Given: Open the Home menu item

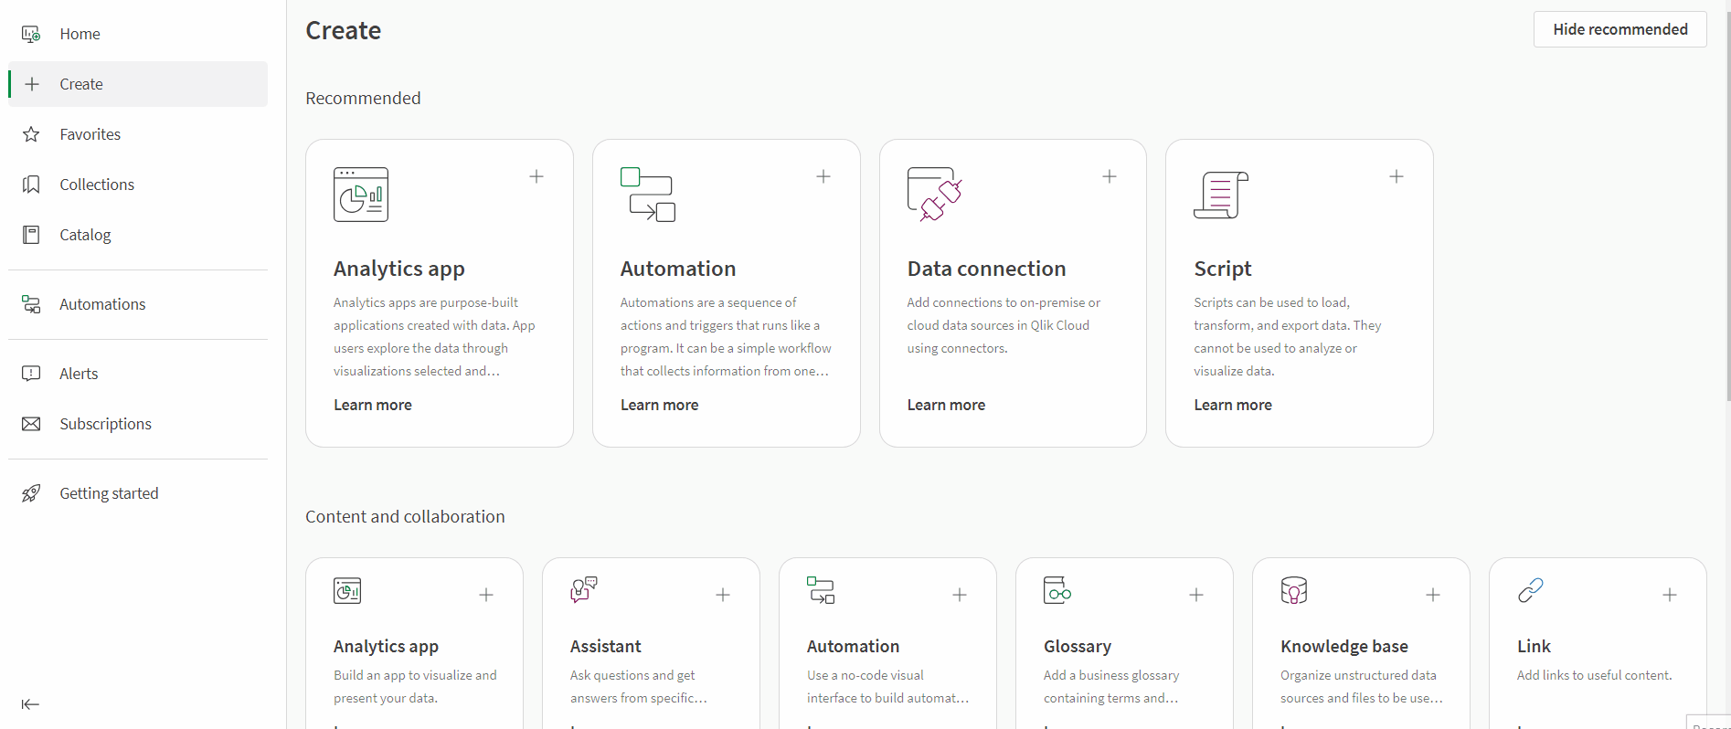Looking at the screenshot, I should click(x=138, y=34).
